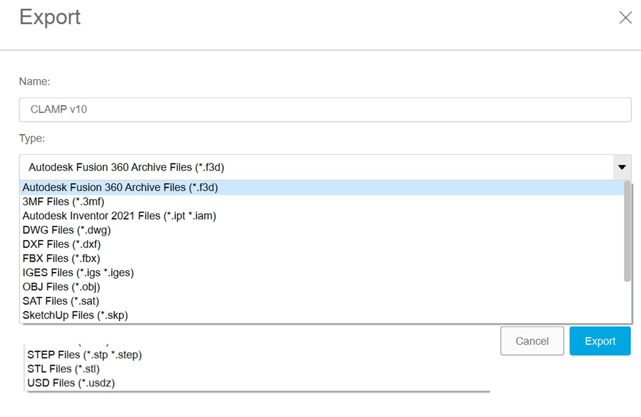Close the Export dialog with the X
Image resolution: width=641 pixels, height=417 pixels.
625,18
